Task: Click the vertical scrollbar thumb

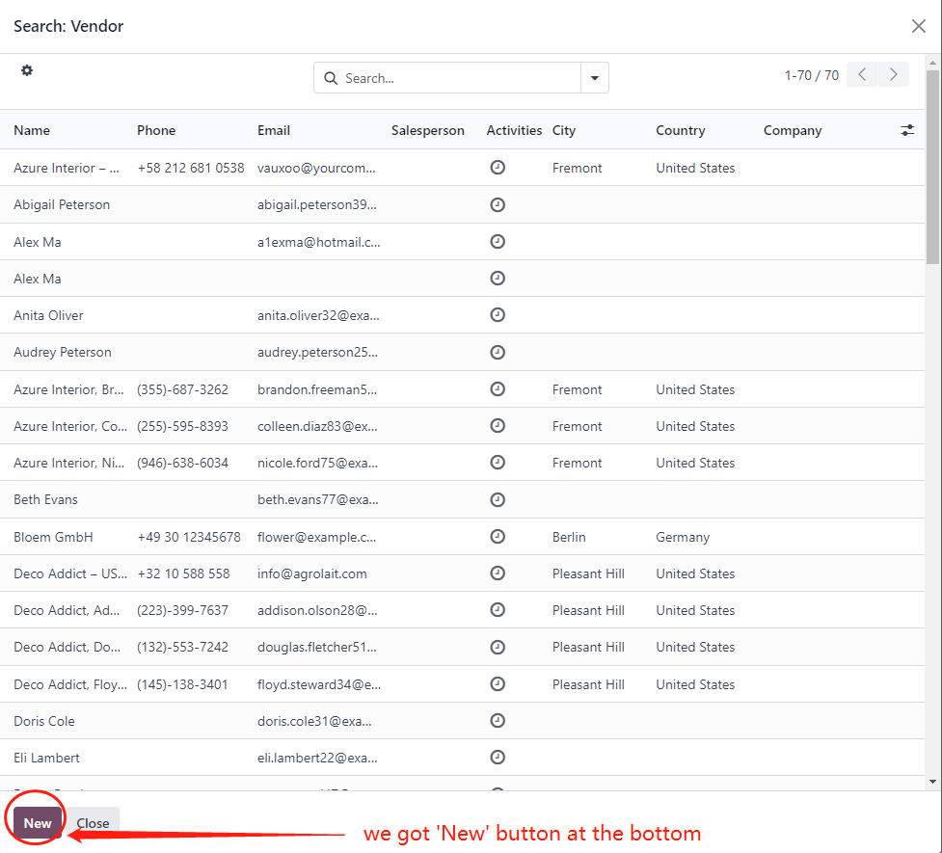Action: (932, 166)
